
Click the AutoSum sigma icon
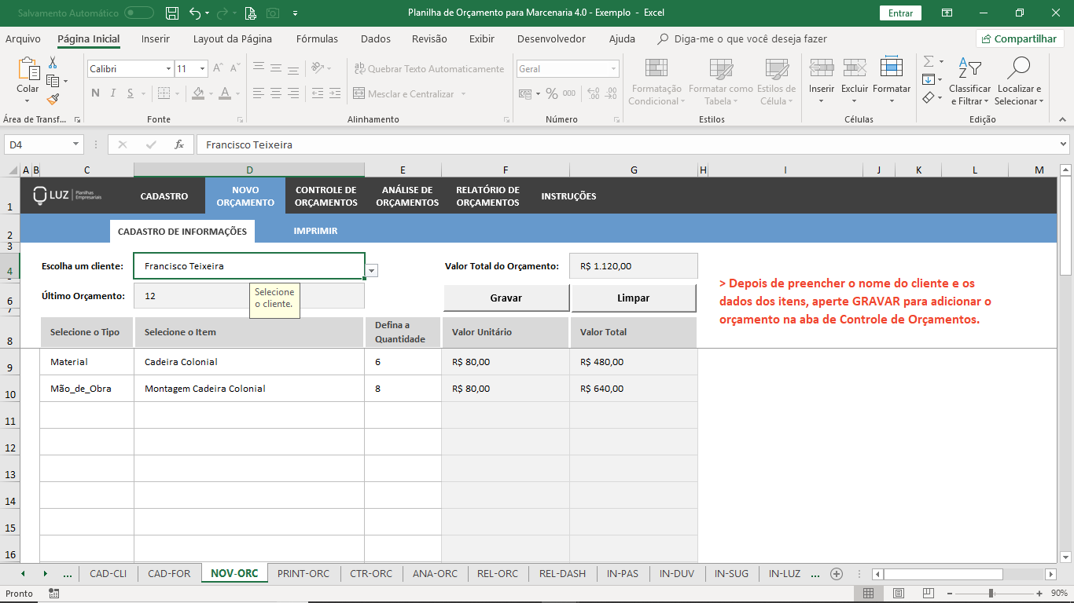[x=929, y=61]
